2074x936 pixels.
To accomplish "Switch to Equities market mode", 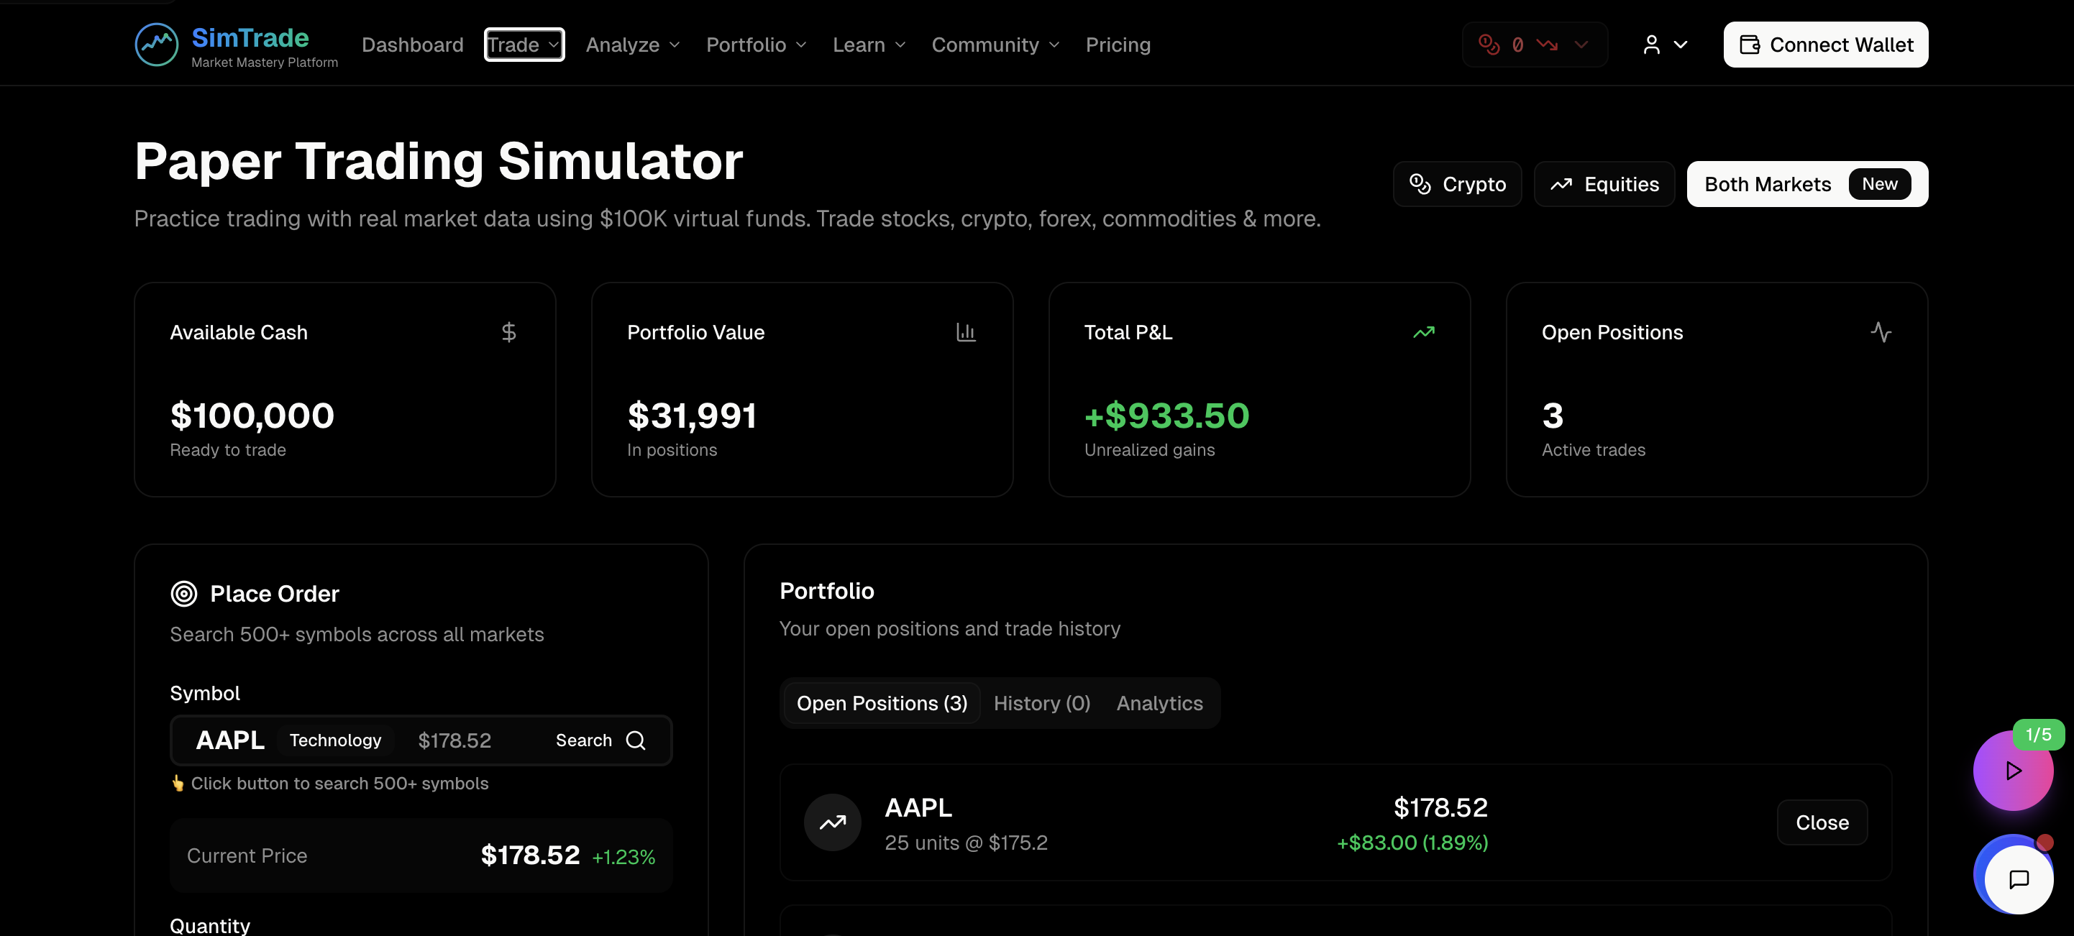I will pyautogui.click(x=1603, y=184).
